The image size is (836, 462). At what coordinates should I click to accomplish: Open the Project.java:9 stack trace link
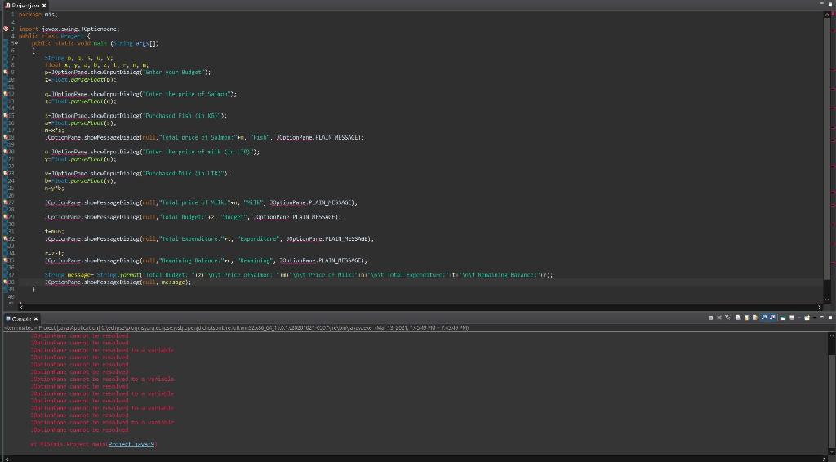[x=131, y=444]
